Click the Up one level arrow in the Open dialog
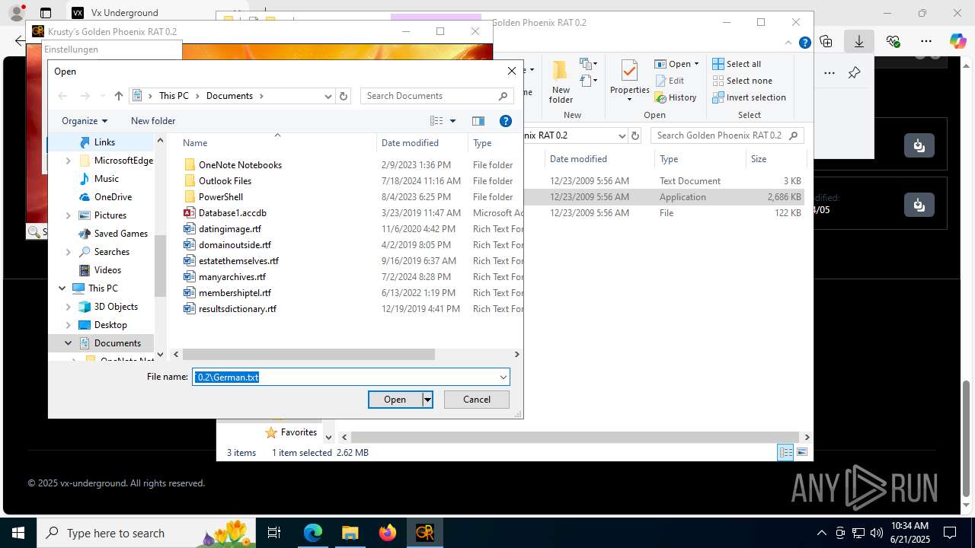975x548 pixels. (118, 96)
